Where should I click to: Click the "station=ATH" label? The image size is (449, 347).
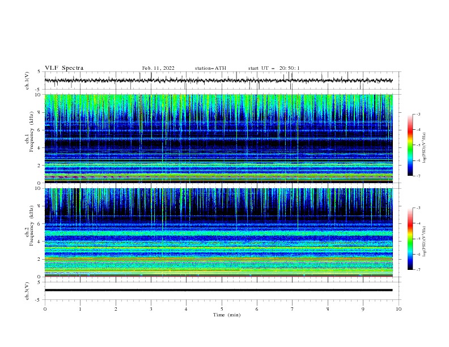[210, 68]
